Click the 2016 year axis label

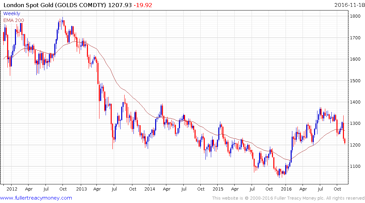click(x=286, y=189)
